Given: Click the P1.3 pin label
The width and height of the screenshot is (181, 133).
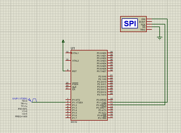Looking at the screenshot, I should click(x=75, y=108).
